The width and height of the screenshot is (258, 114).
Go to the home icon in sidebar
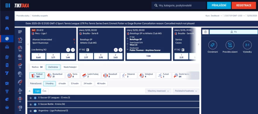7,28
